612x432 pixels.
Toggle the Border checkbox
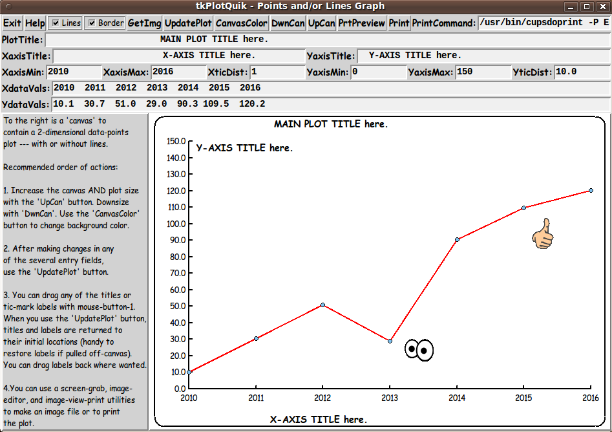click(x=105, y=23)
